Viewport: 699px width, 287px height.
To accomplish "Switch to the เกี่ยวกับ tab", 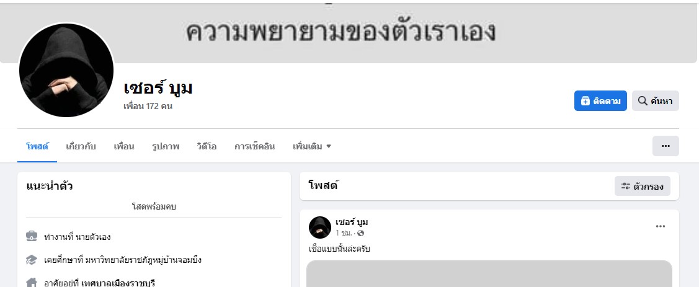I will [x=81, y=146].
